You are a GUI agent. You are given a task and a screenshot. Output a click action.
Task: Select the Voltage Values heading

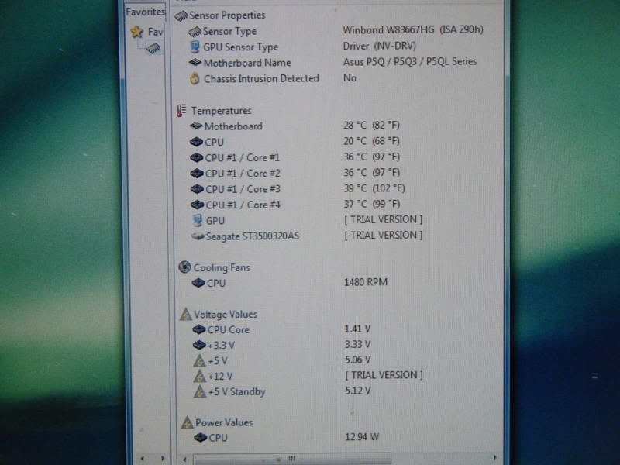(226, 315)
